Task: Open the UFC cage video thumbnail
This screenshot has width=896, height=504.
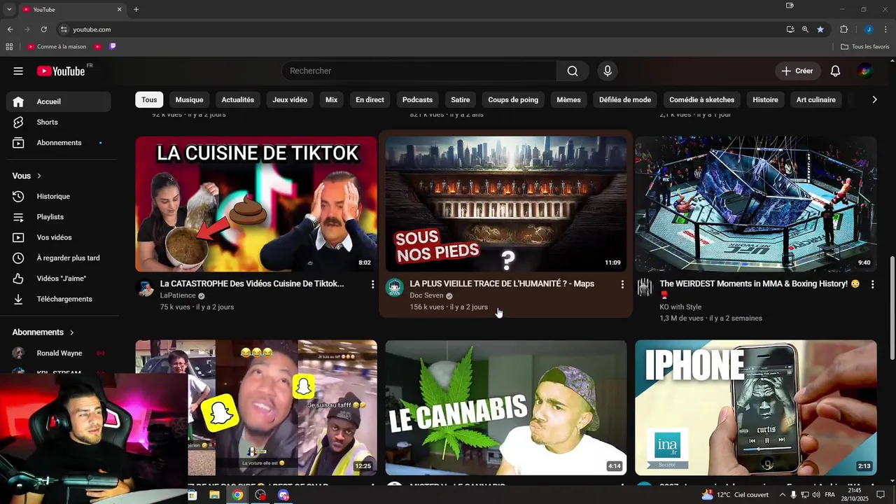Action: pyautogui.click(x=756, y=204)
